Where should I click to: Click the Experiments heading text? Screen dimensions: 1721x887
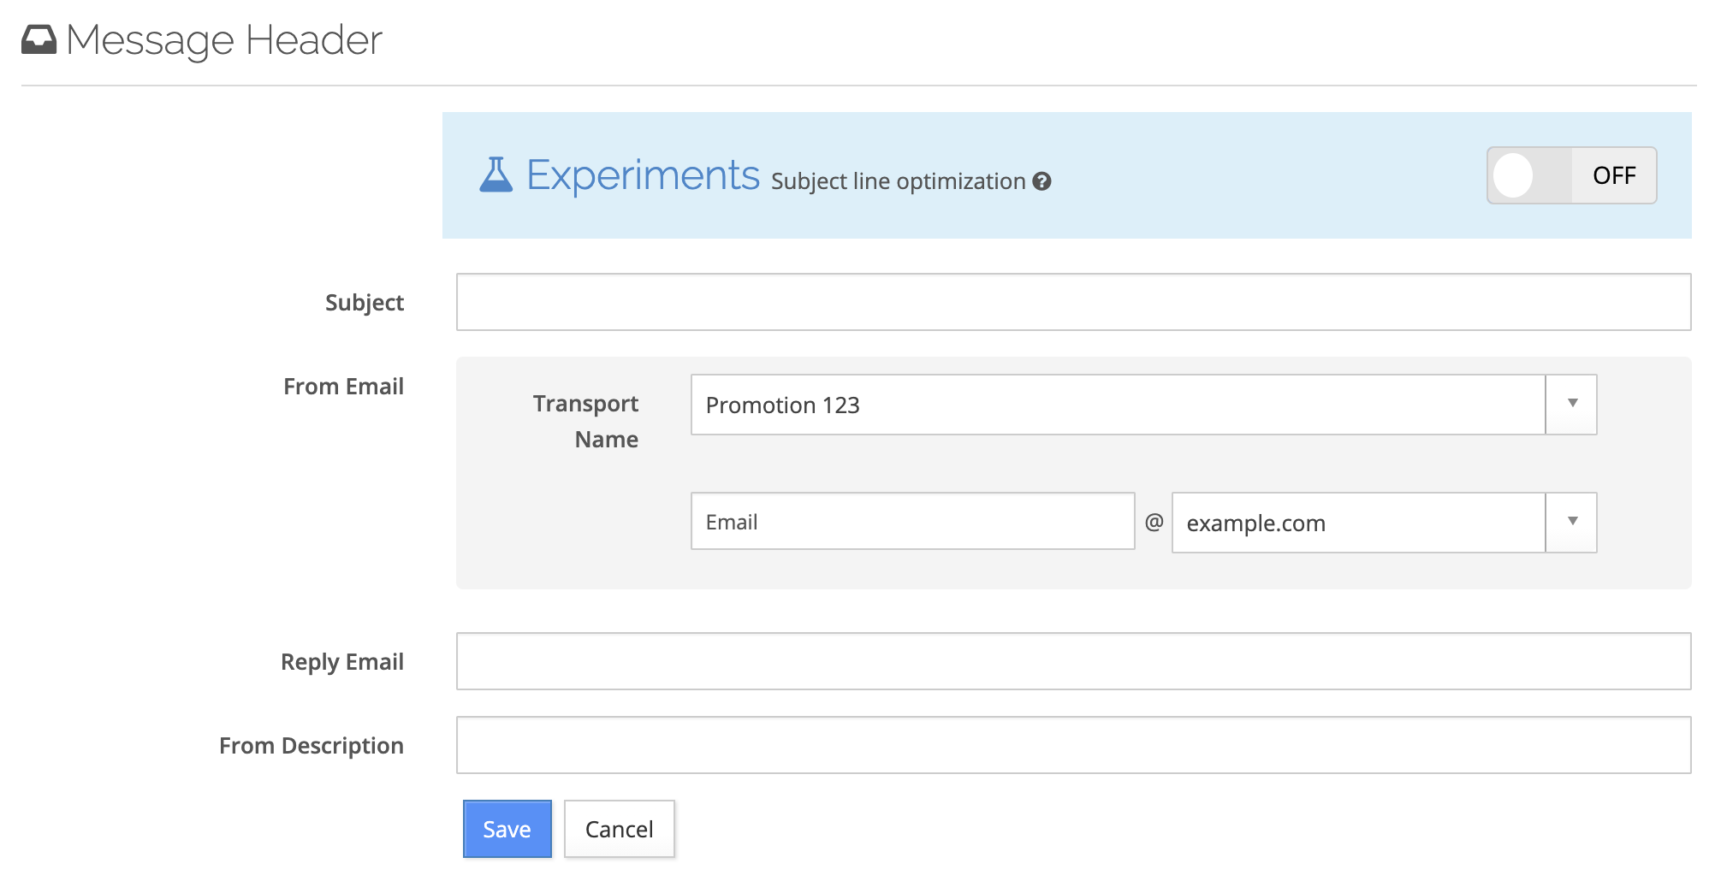click(x=643, y=174)
